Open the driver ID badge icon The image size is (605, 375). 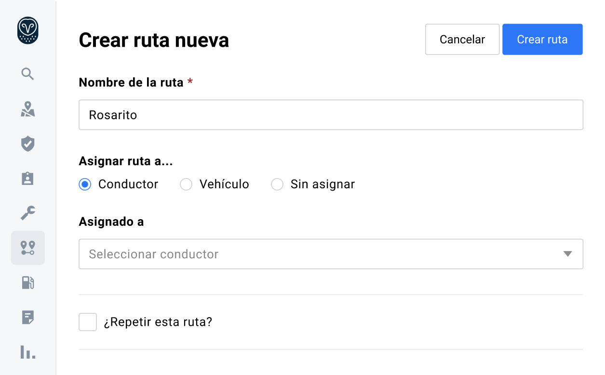27,178
